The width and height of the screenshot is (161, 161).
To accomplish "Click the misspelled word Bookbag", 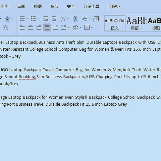I will (x=27, y=77).
